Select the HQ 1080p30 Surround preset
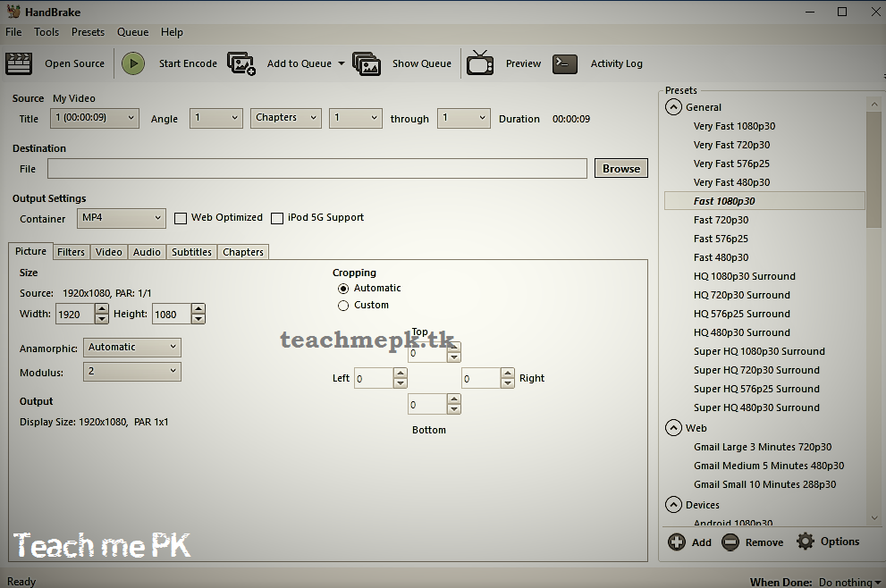Screen dimensions: 886x588 tap(744, 276)
